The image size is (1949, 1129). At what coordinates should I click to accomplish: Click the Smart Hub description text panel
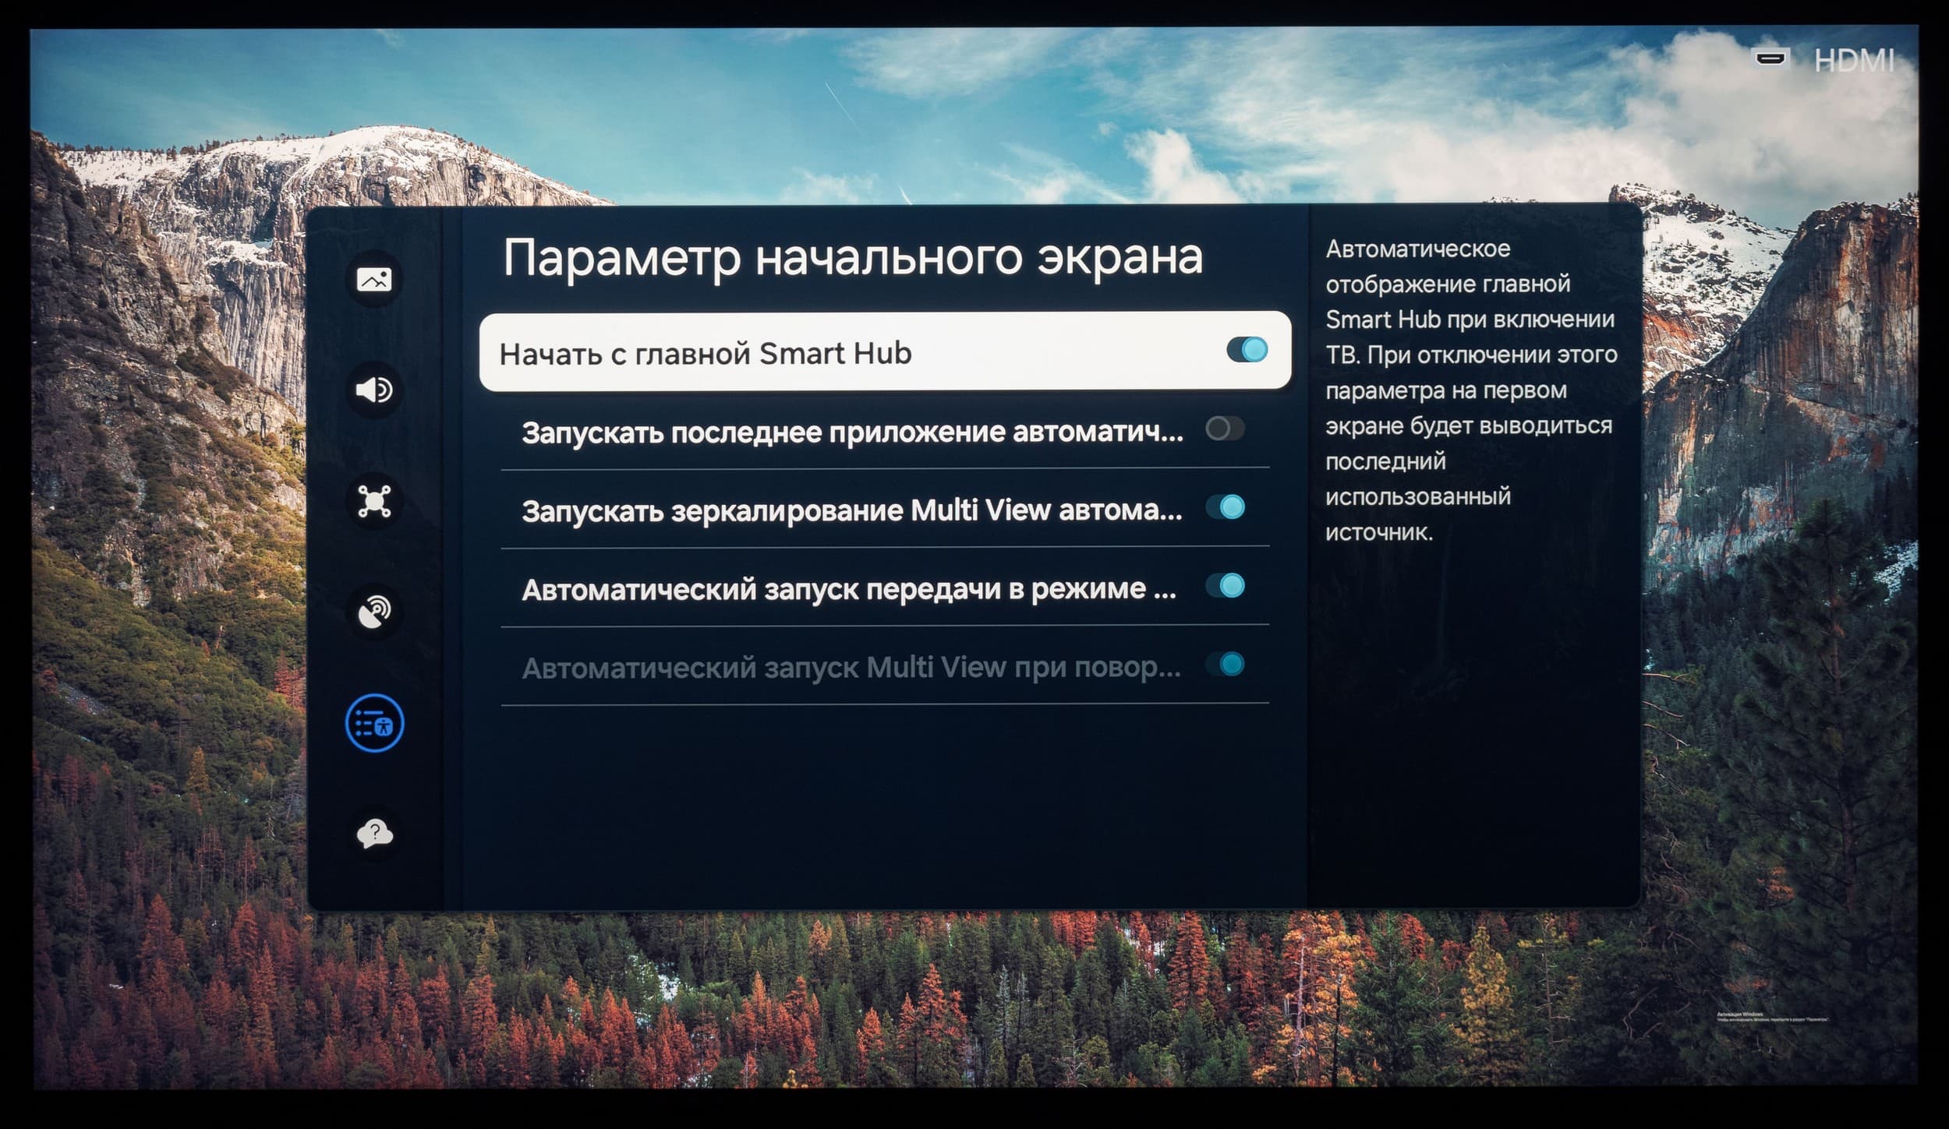point(1470,390)
